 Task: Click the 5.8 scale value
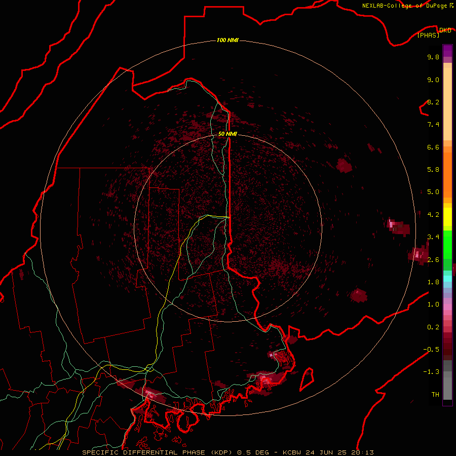[433, 169]
